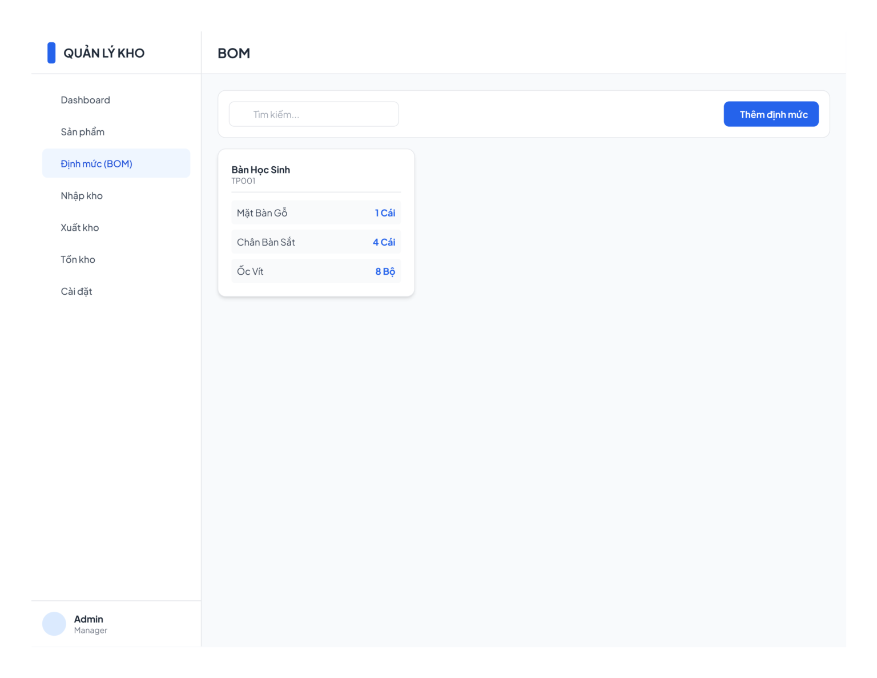Select the Chân Bàn Sắt material row

point(316,242)
